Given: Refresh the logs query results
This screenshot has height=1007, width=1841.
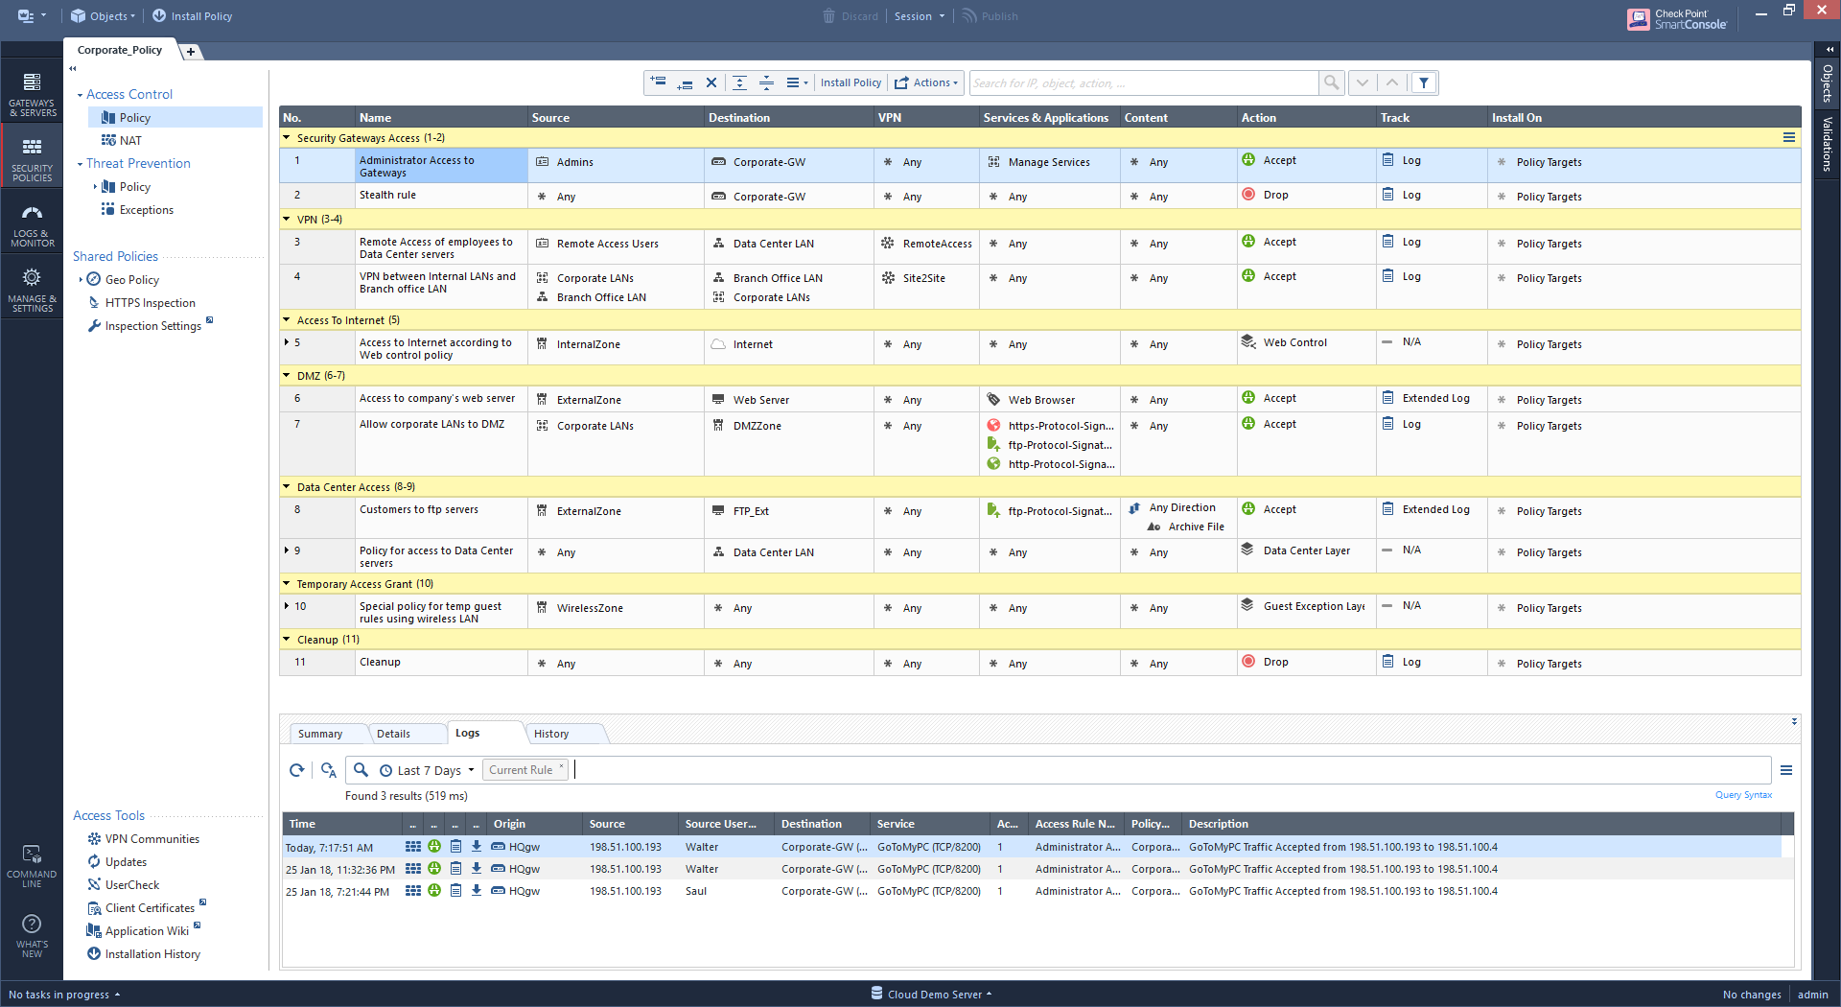Looking at the screenshot, I should [x=297, y=770].
